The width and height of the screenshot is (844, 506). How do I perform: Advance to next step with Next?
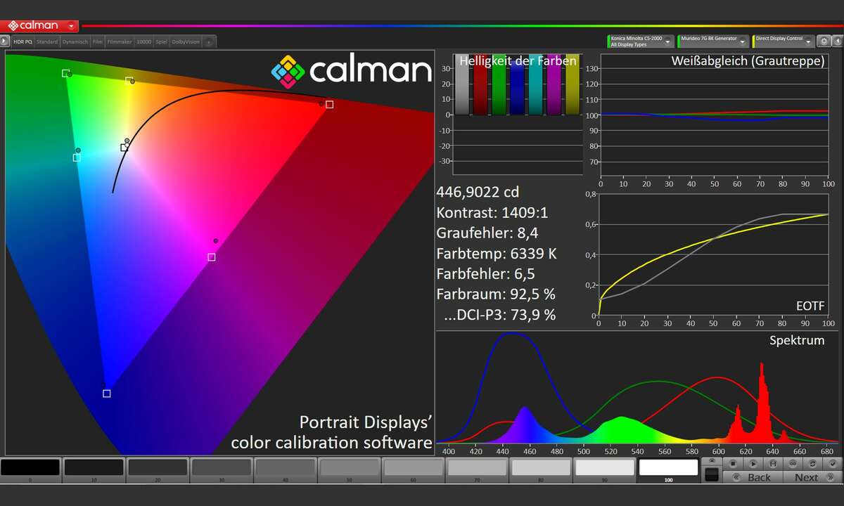coord(813,477)
